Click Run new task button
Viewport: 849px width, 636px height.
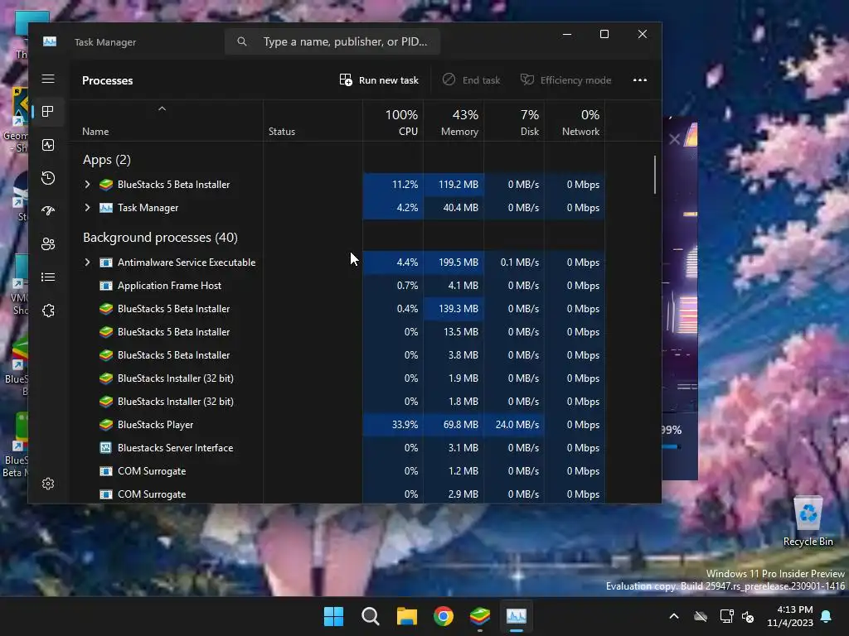(x=379, y=80)
